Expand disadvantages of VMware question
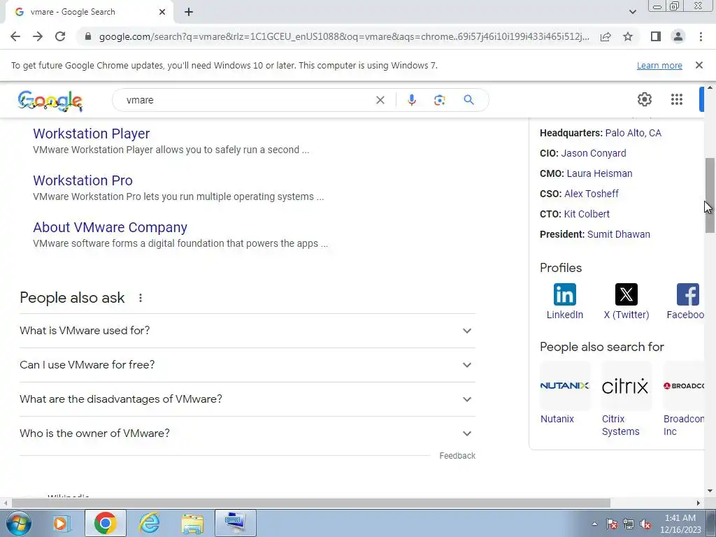Screen dimensions: 716x537 pyautogui.click(x=248, y=399)
